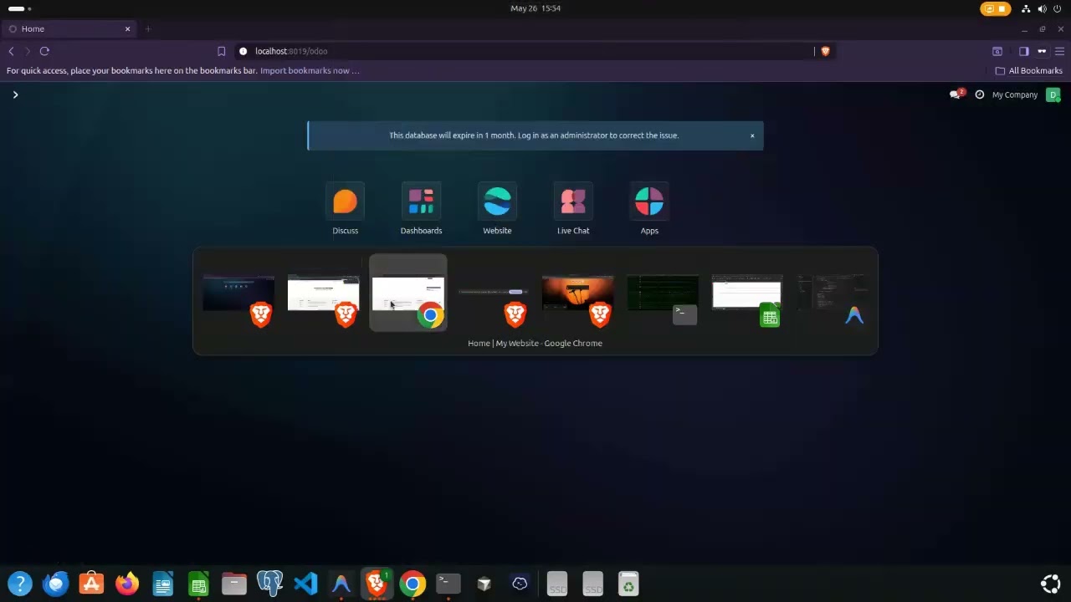Open the blue A-logo app in dock
Viewport: 1071px width, 602px height.
click(x=341, y=584)
